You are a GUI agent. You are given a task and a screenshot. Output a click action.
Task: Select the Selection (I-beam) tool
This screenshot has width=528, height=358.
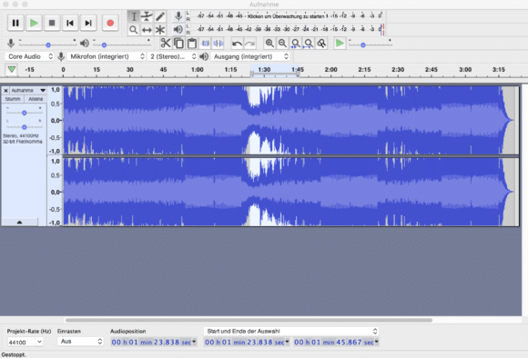134,16
